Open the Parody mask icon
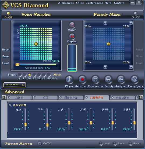 point(108,79)
